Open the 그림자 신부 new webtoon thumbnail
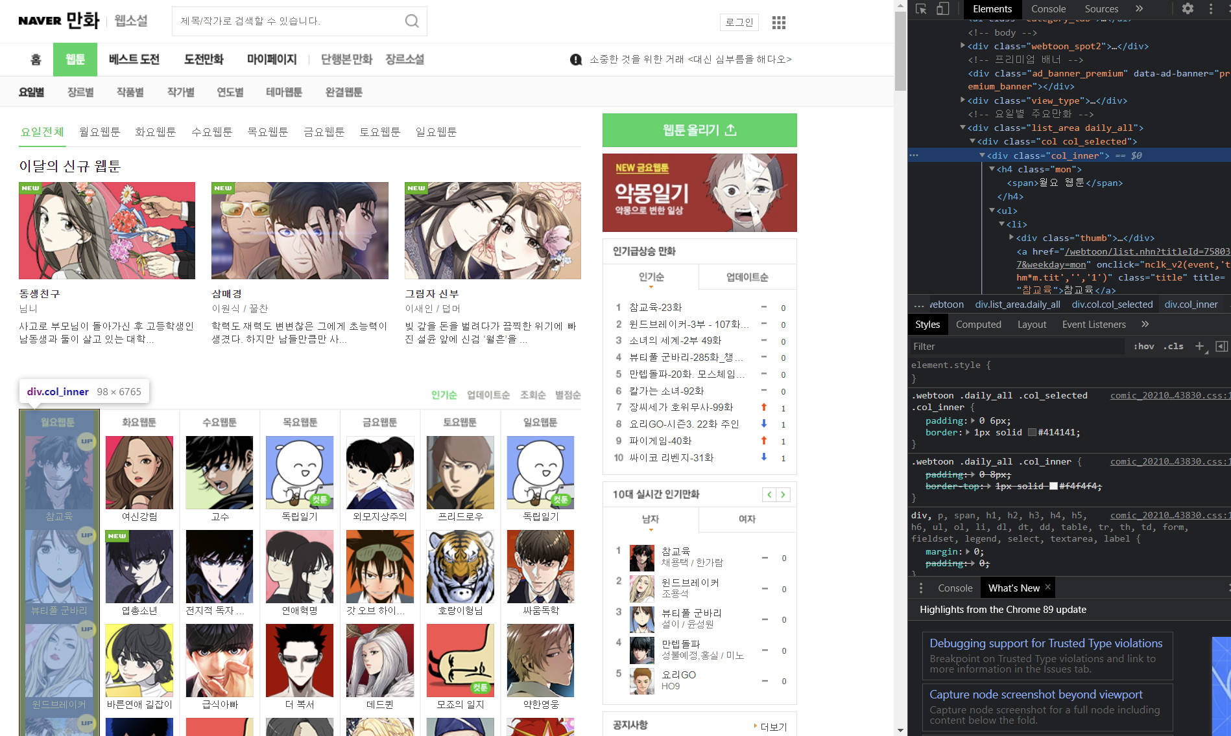The width and height of the screenshot is (1231, 736). pos(493,231)
